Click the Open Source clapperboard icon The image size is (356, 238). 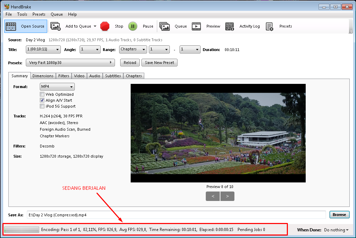tap(11, 26)
